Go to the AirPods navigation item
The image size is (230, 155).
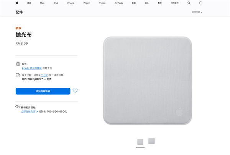click(119, 3)
